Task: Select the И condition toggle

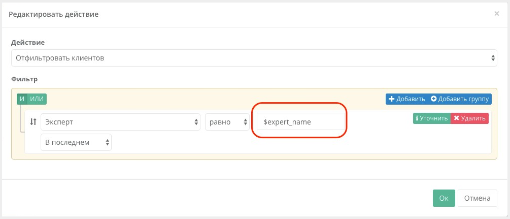Action: pos(22,99)
